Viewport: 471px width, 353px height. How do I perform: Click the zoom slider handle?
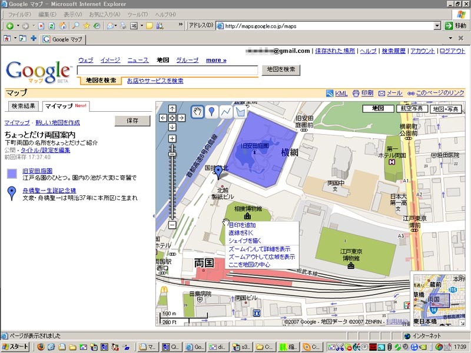tap(172, 154)
